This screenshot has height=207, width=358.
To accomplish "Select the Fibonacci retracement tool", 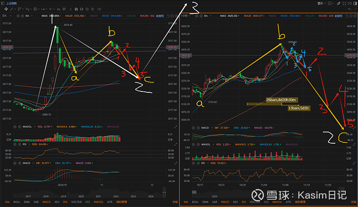I will [x=35, y=9].
